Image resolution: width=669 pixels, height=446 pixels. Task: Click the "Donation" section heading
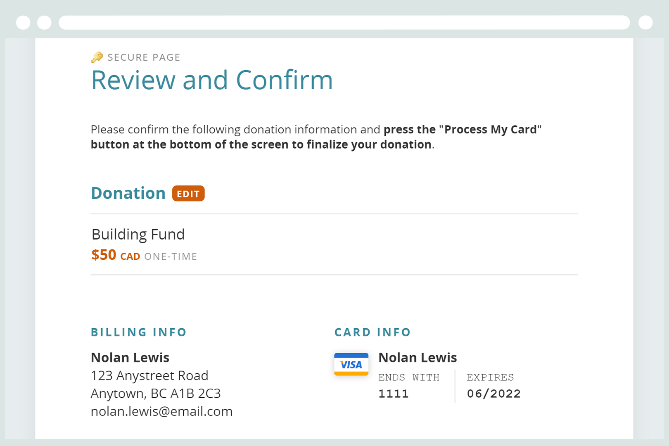click(128, 193)
